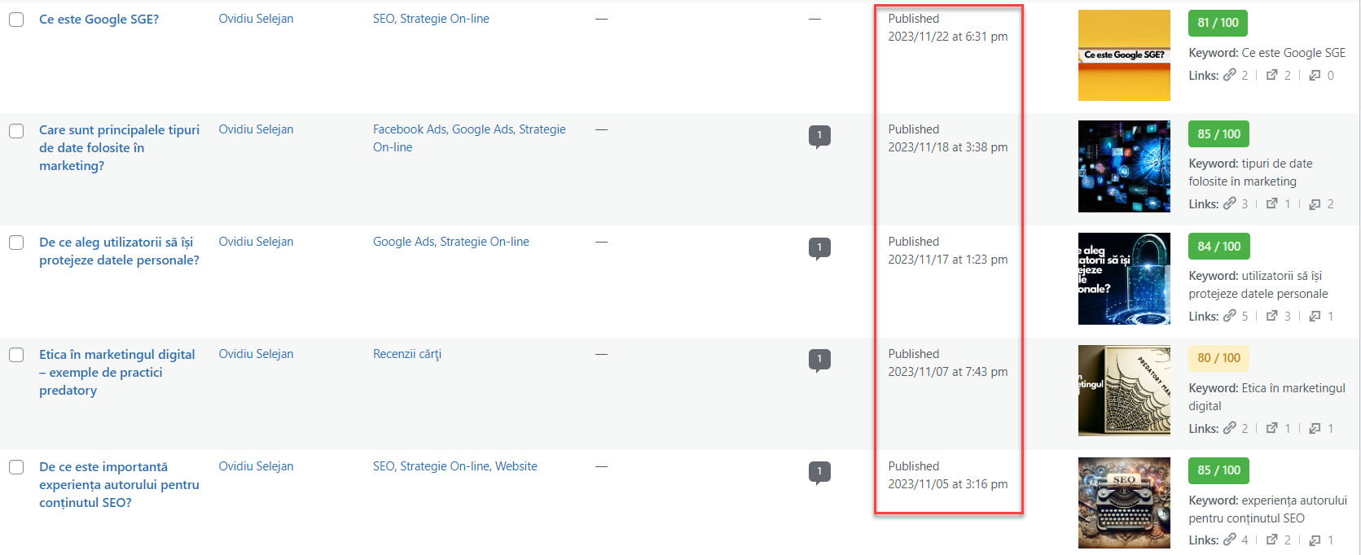This screenshot has width=1361, height=555.
Task: Click comment bubble for tipuri de date post
Action: (x=819, y=136)
